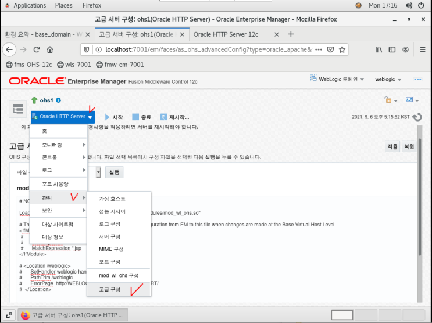432x323 pixels.
Task: Open the file selection combo box arrow
Action: 98,172
